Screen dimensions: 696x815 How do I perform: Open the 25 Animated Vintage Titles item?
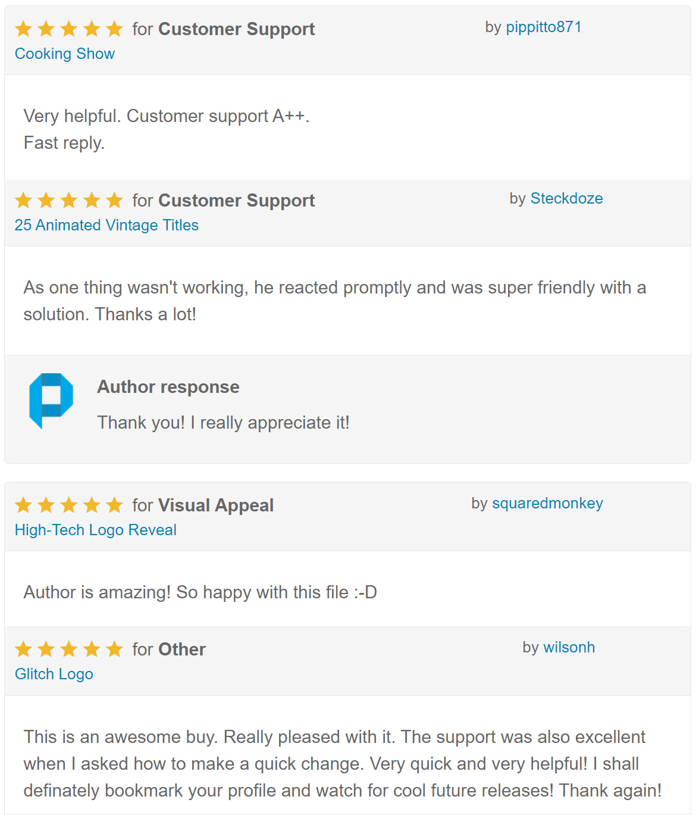click(x=106, y=225)
